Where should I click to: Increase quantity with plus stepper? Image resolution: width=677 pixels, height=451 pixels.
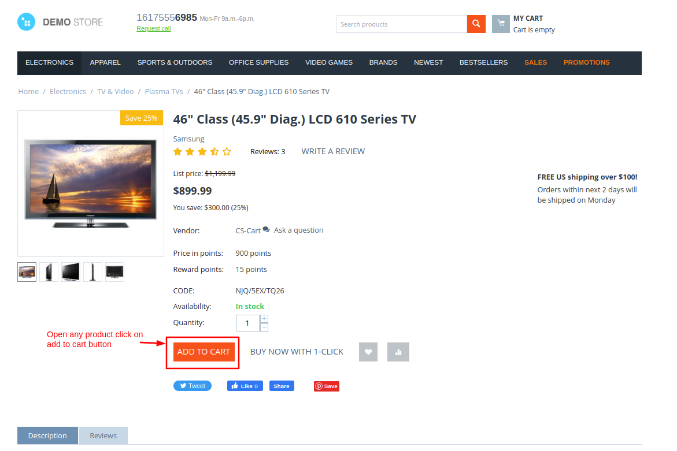[264, 319]
